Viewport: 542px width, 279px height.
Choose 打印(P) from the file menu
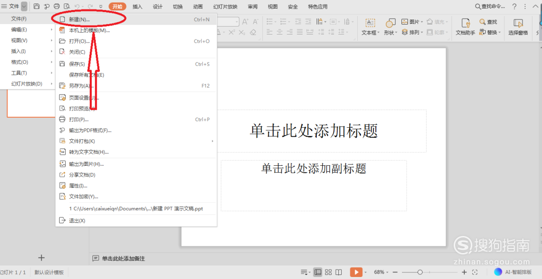pos(136,120)
